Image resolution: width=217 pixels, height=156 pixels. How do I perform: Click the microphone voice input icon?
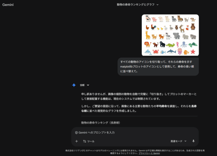click(x=193, y=141)
